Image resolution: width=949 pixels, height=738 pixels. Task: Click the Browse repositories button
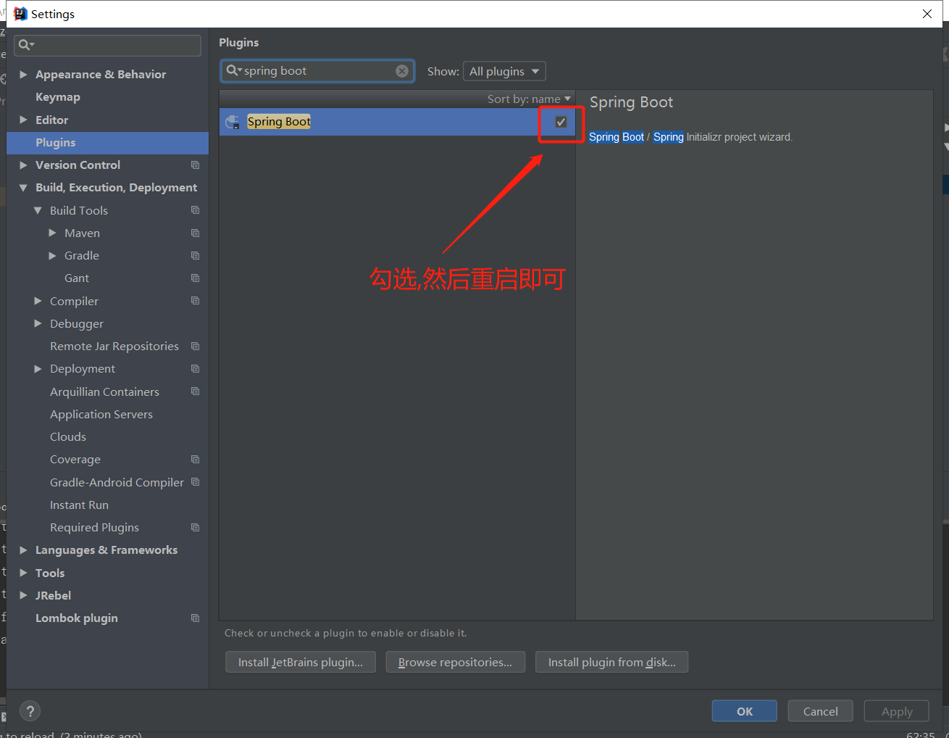coord(455,661)
